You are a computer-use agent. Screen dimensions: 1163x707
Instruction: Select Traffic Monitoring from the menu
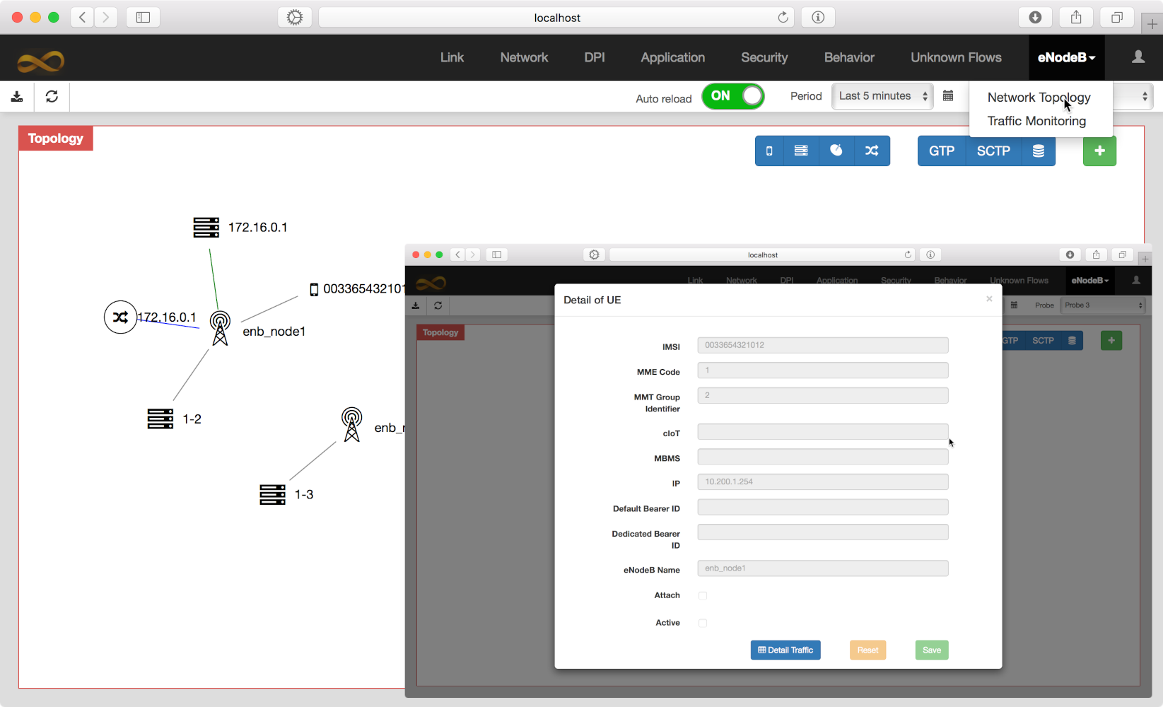(x=1036, y=121)
